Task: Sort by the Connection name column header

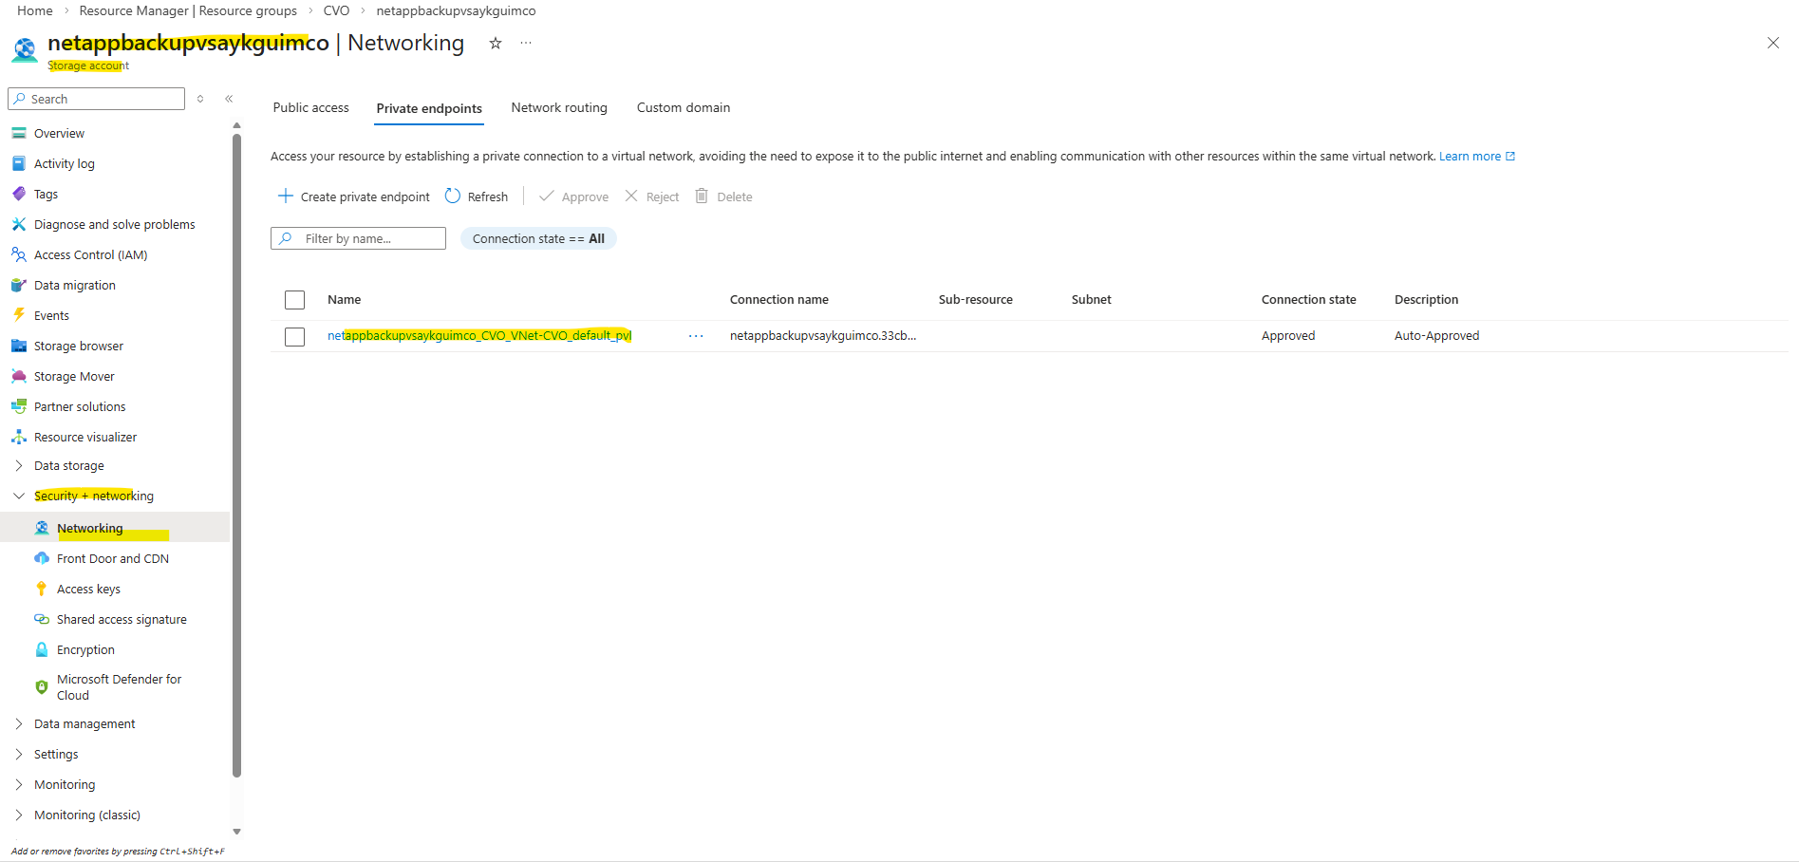Action: tap(779, 299)
